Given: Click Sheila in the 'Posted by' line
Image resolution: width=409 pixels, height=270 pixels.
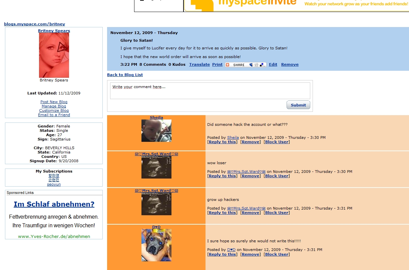Looking at the screenshot, I should pos(233,138).
